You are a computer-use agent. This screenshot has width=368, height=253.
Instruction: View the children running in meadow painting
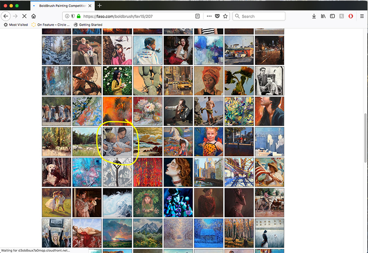[x=56, y=203]
